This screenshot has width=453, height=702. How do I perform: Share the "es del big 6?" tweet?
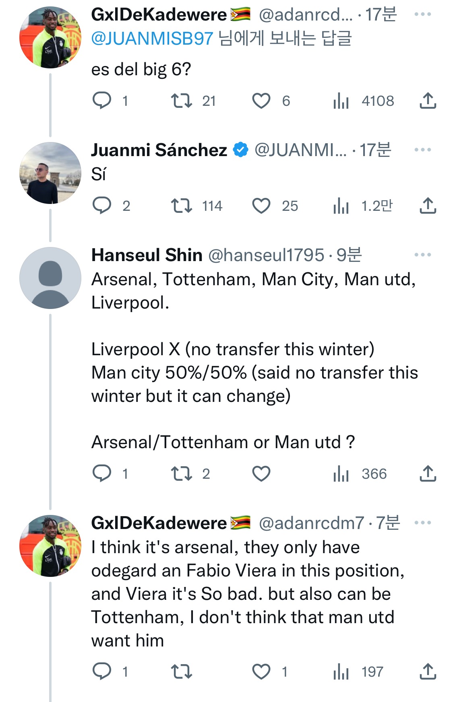click(428, 101)
